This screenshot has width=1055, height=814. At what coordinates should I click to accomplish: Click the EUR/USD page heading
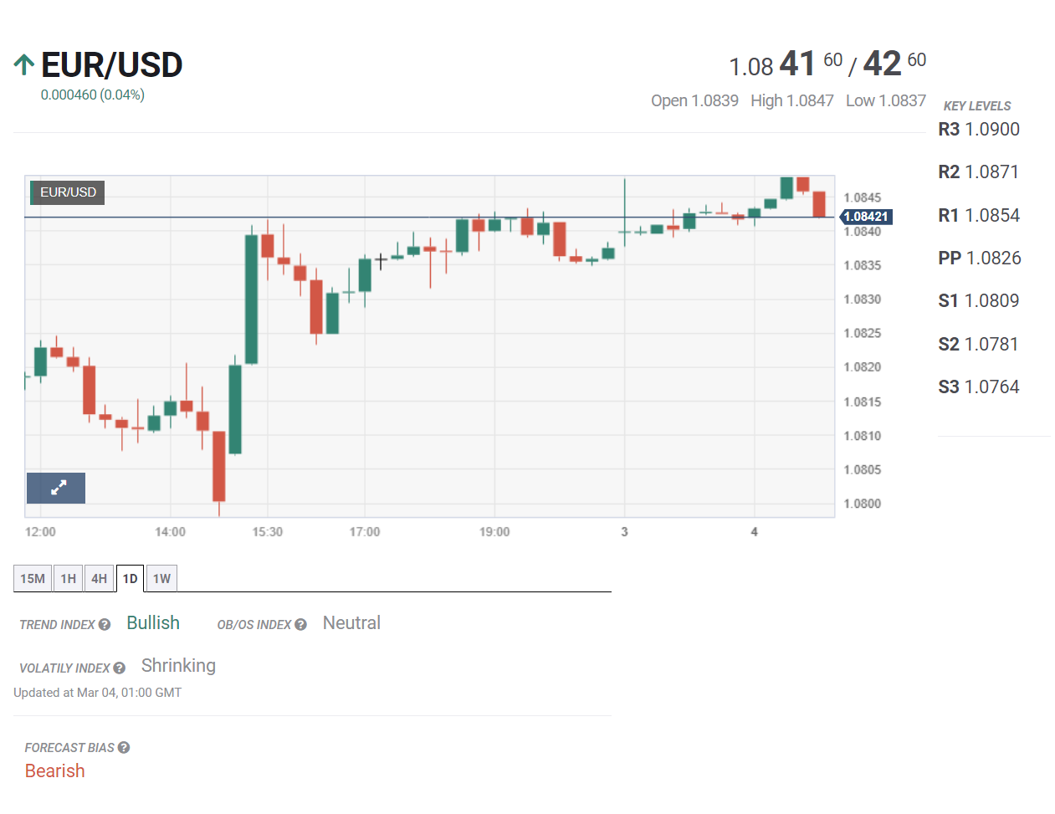click(x=111, y=65)
